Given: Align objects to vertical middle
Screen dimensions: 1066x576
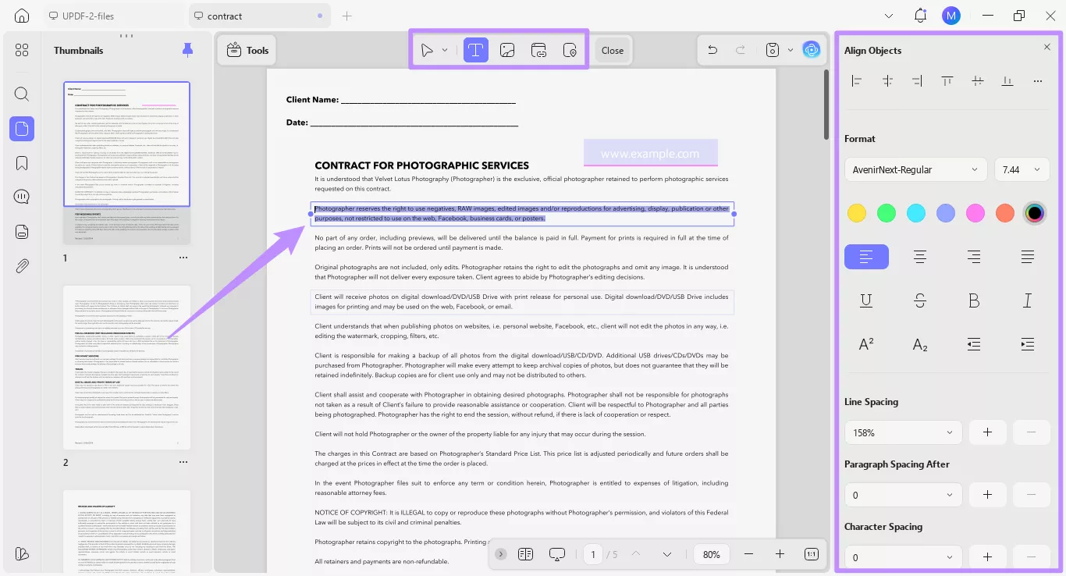Looking at the screenshot, I should pyautogui.click(x=977, y=80).
